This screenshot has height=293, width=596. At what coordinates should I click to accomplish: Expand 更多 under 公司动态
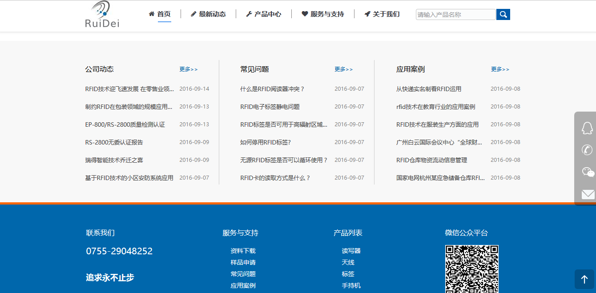click(x=189, y=69)
